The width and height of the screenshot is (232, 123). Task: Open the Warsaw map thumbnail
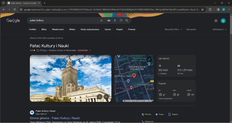(x=134, y=78)
